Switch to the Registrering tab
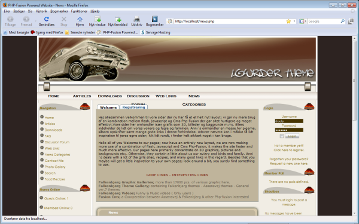359x224 pixels. coord(133,107)
